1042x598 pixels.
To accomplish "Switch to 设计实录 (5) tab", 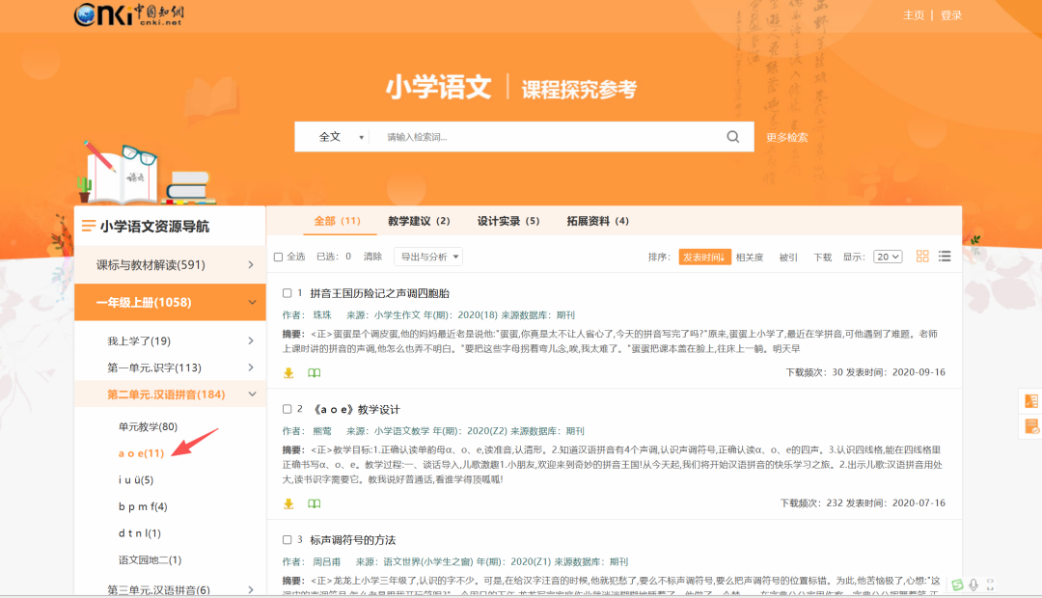I will pyautogui.click(x=508, y=221).
